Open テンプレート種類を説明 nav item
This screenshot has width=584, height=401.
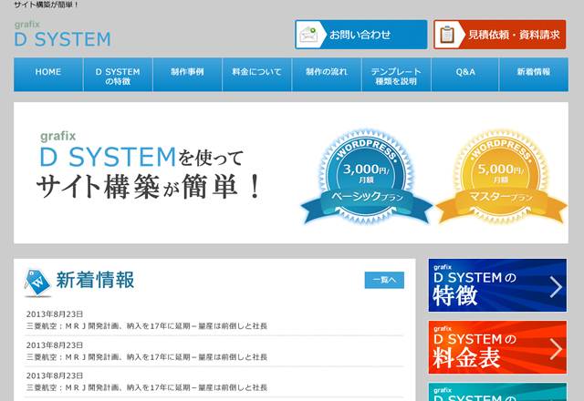396,75
